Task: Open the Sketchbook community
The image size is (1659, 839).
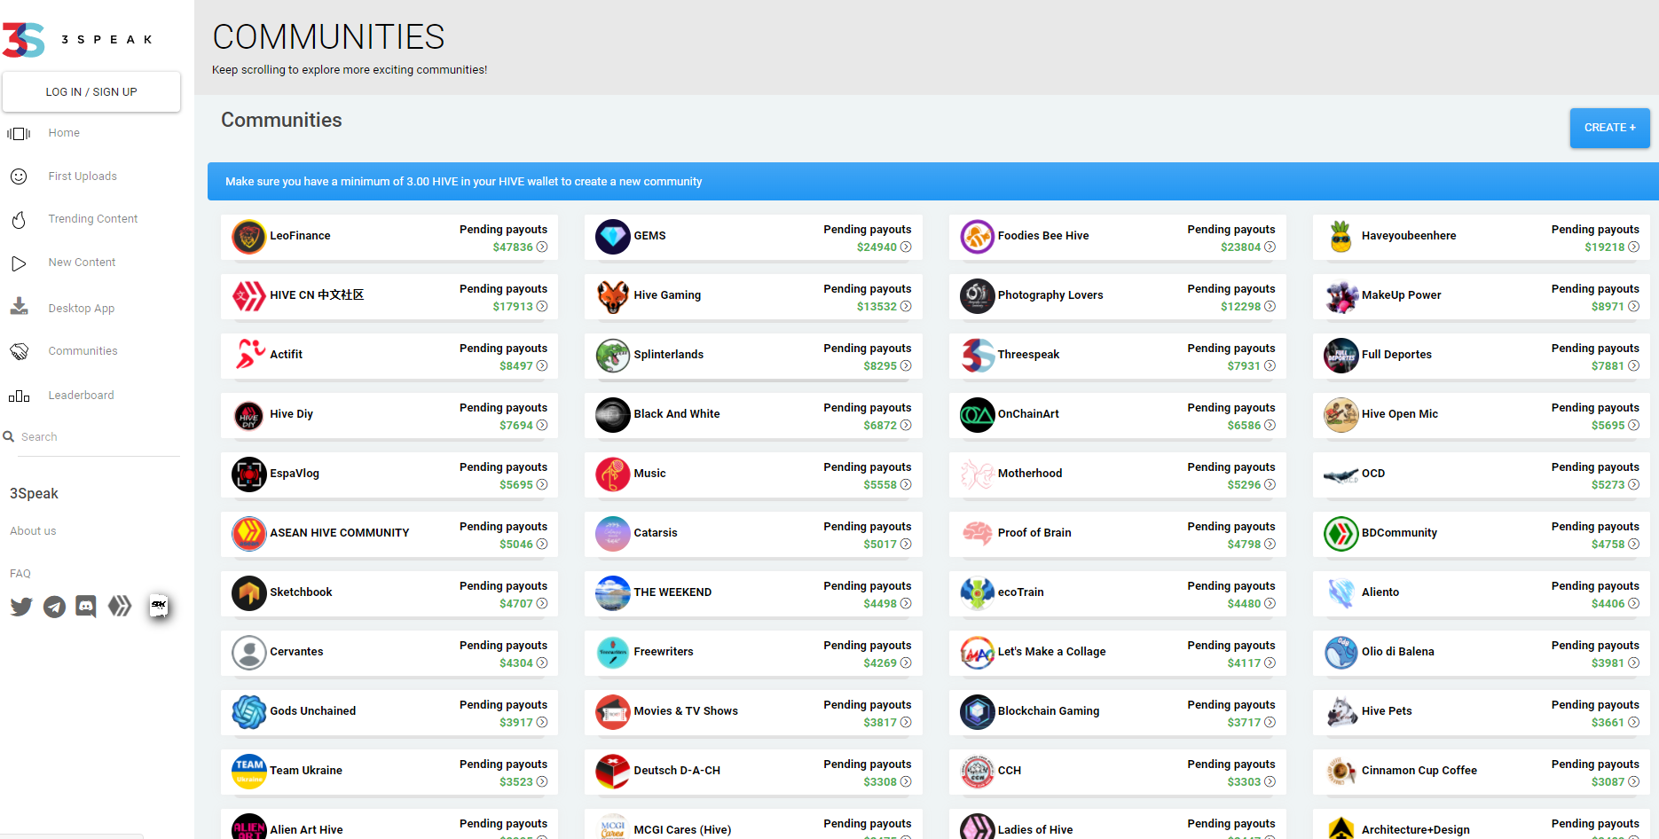Action: [x=389, y=593]
